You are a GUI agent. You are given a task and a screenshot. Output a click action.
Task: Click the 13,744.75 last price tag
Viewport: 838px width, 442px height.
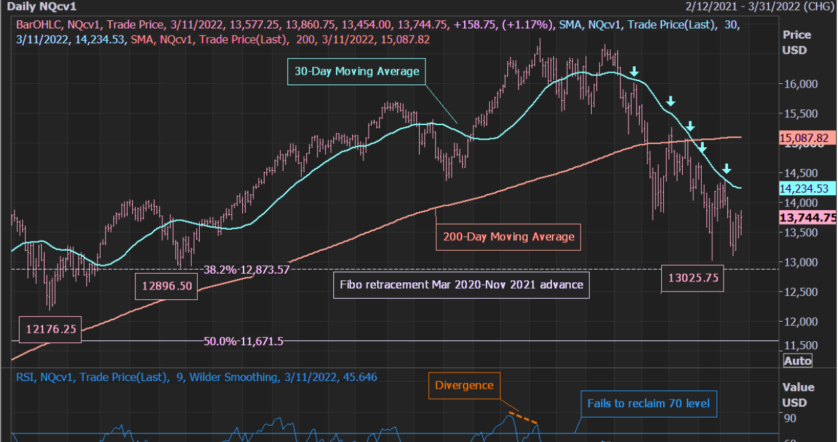(x=808, y=218)
